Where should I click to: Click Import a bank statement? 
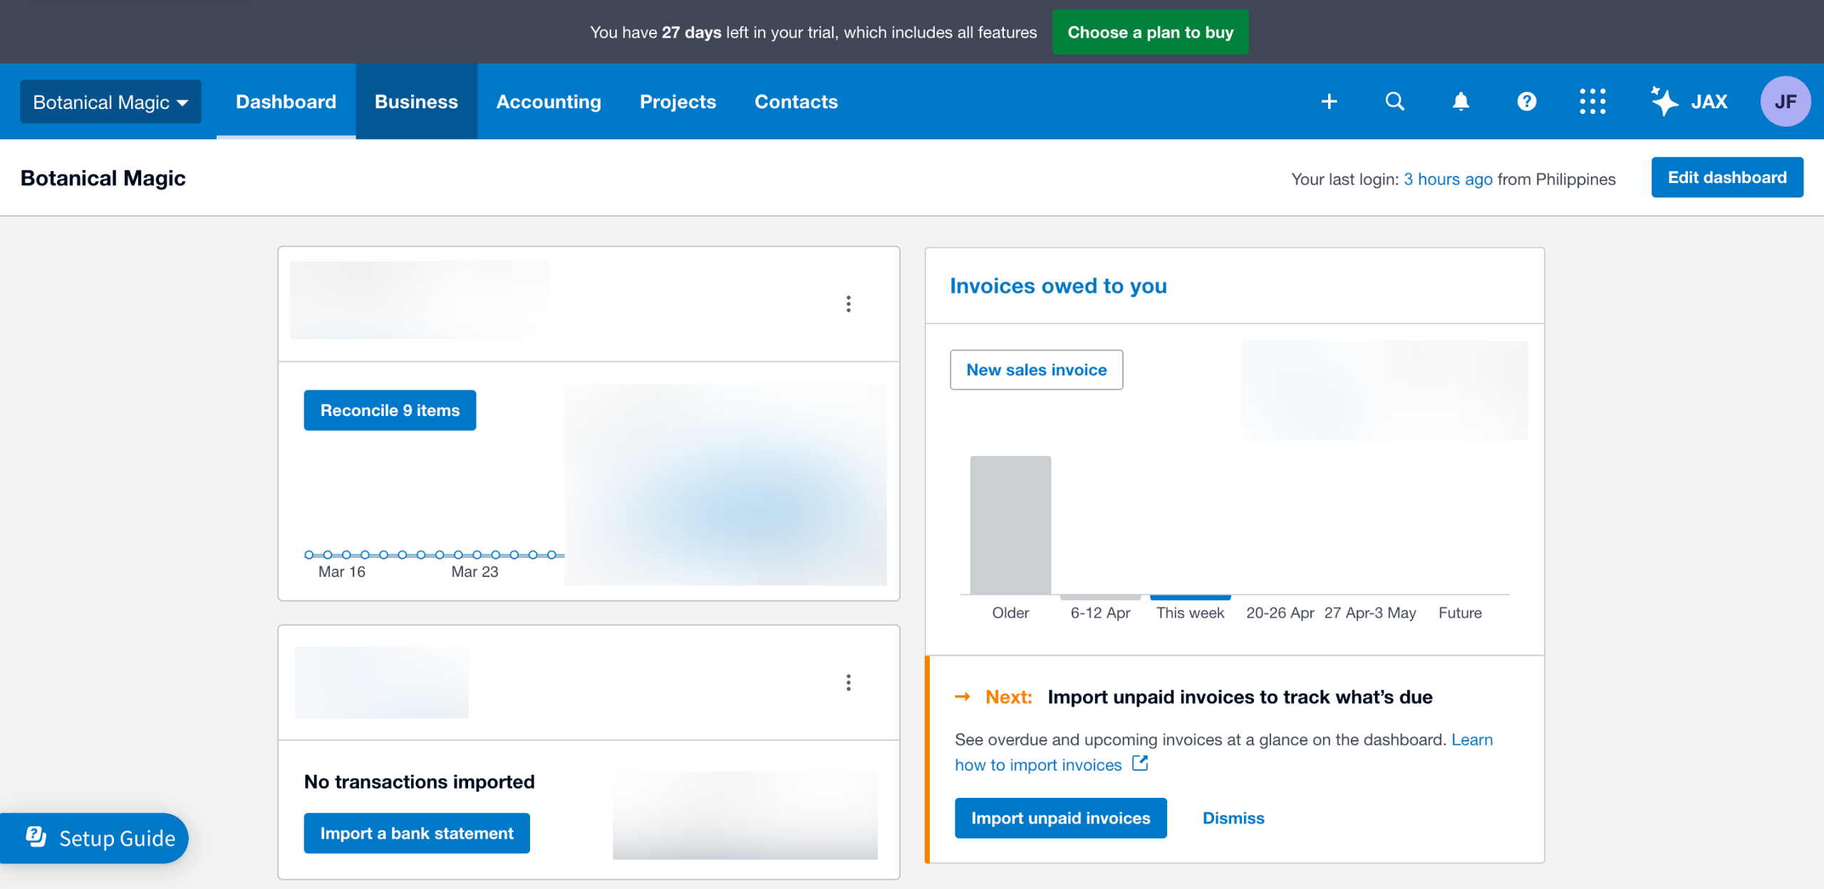point(417,833)
